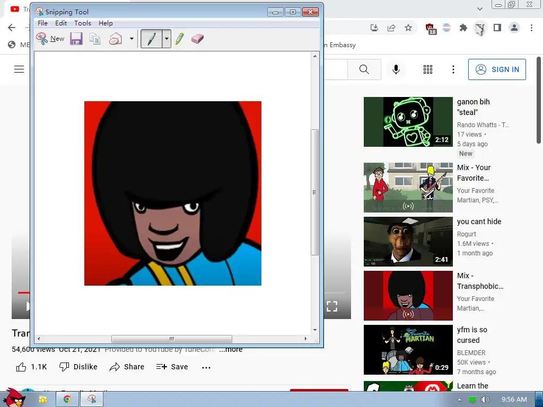Click the scroll-down arrow in Snipping Tool

(x=315, y=330)
